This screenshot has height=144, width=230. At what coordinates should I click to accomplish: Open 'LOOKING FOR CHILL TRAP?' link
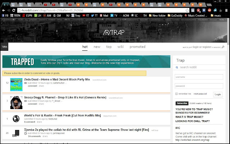click(193, 121)
